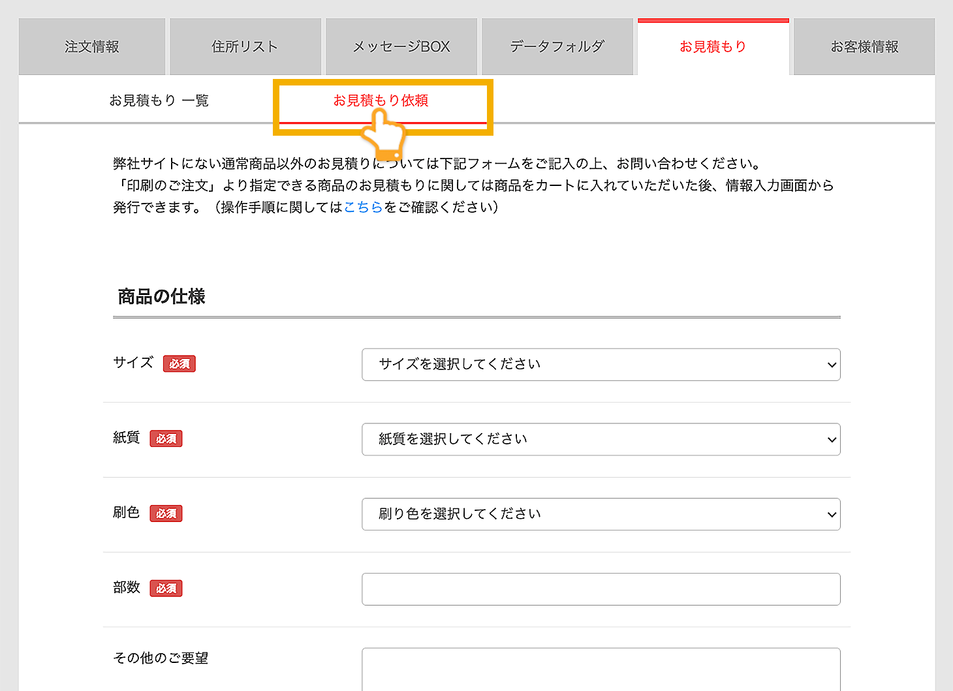Click the 必須 badge beside 部数
The height and width of the screenshot is (691, 953).
tap(166, 589)
